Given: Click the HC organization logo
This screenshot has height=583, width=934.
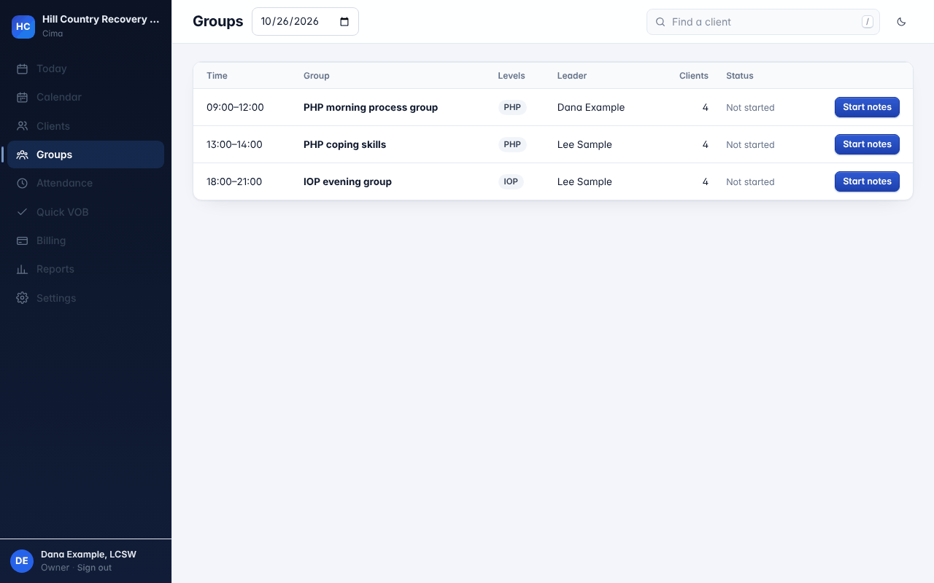Looking at the screenshot, I should point(23,26).
